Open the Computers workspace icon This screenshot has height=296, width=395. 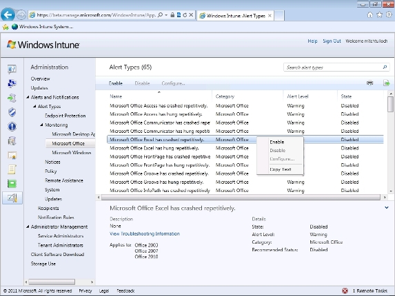point(12,83)
